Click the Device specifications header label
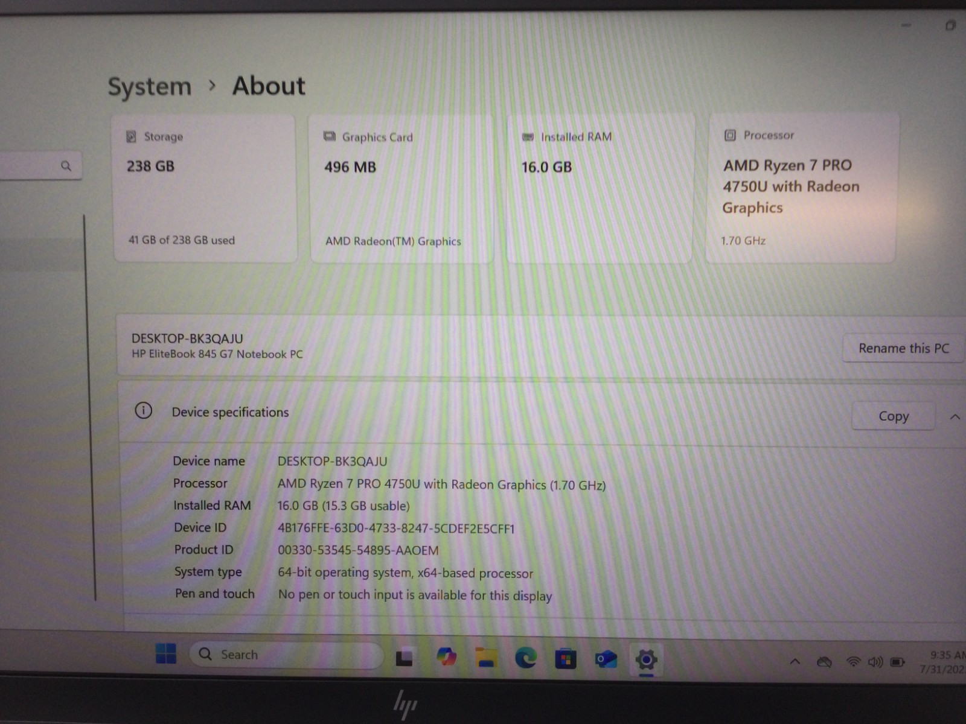This screenshot has width=966, height=724. click(x=230, y=412)
